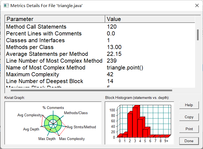Click the Parameter column header
This screenshot has height=149, width=203.
click(x=55, y=19)
